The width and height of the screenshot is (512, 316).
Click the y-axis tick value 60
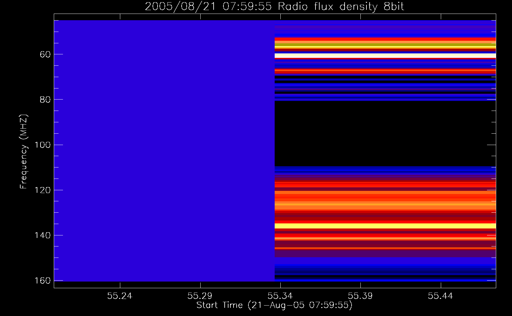(45, 54)
